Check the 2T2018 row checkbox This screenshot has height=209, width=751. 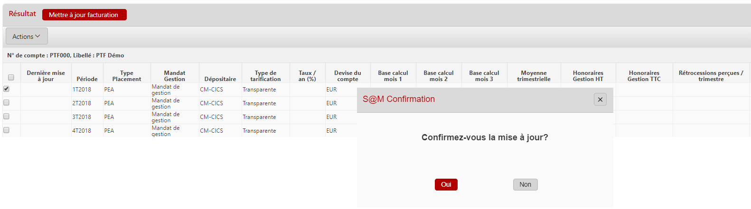tap(6, 102)
